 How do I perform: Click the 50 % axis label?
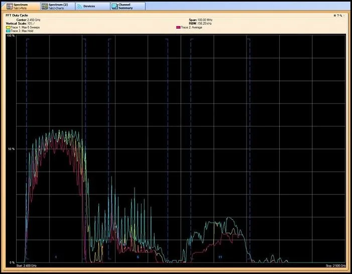(12, 149)
